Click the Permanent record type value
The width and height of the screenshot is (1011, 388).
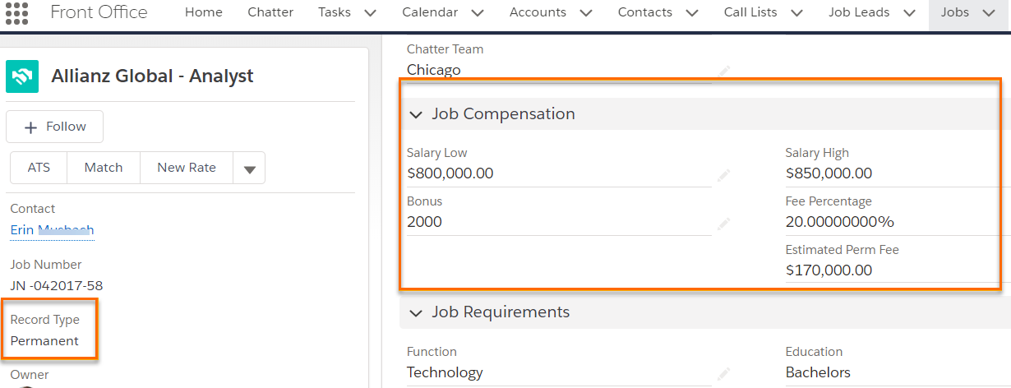pyautogui.click(x=44, y=341)
